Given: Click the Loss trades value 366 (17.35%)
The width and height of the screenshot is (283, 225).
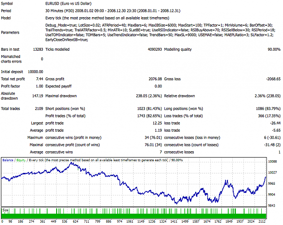Looking at the screenshot, I should (269, 116).
